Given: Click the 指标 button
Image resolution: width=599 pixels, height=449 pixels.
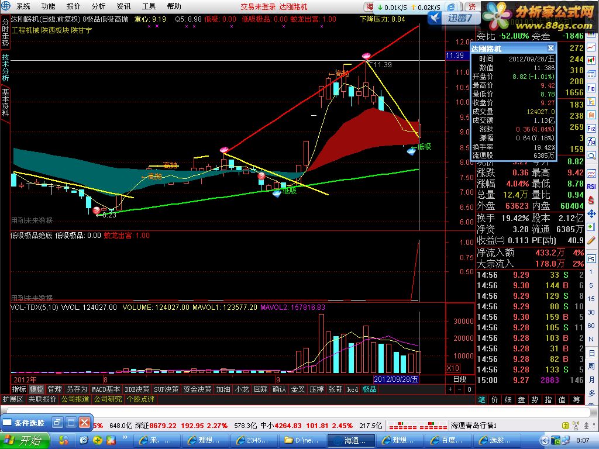Looking at the screenshot, I should coord(19,389).
